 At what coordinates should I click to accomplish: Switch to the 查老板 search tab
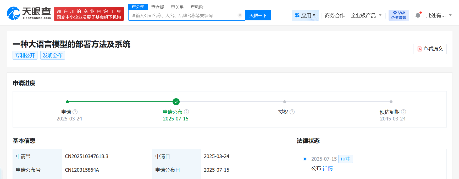click(158, 7)
